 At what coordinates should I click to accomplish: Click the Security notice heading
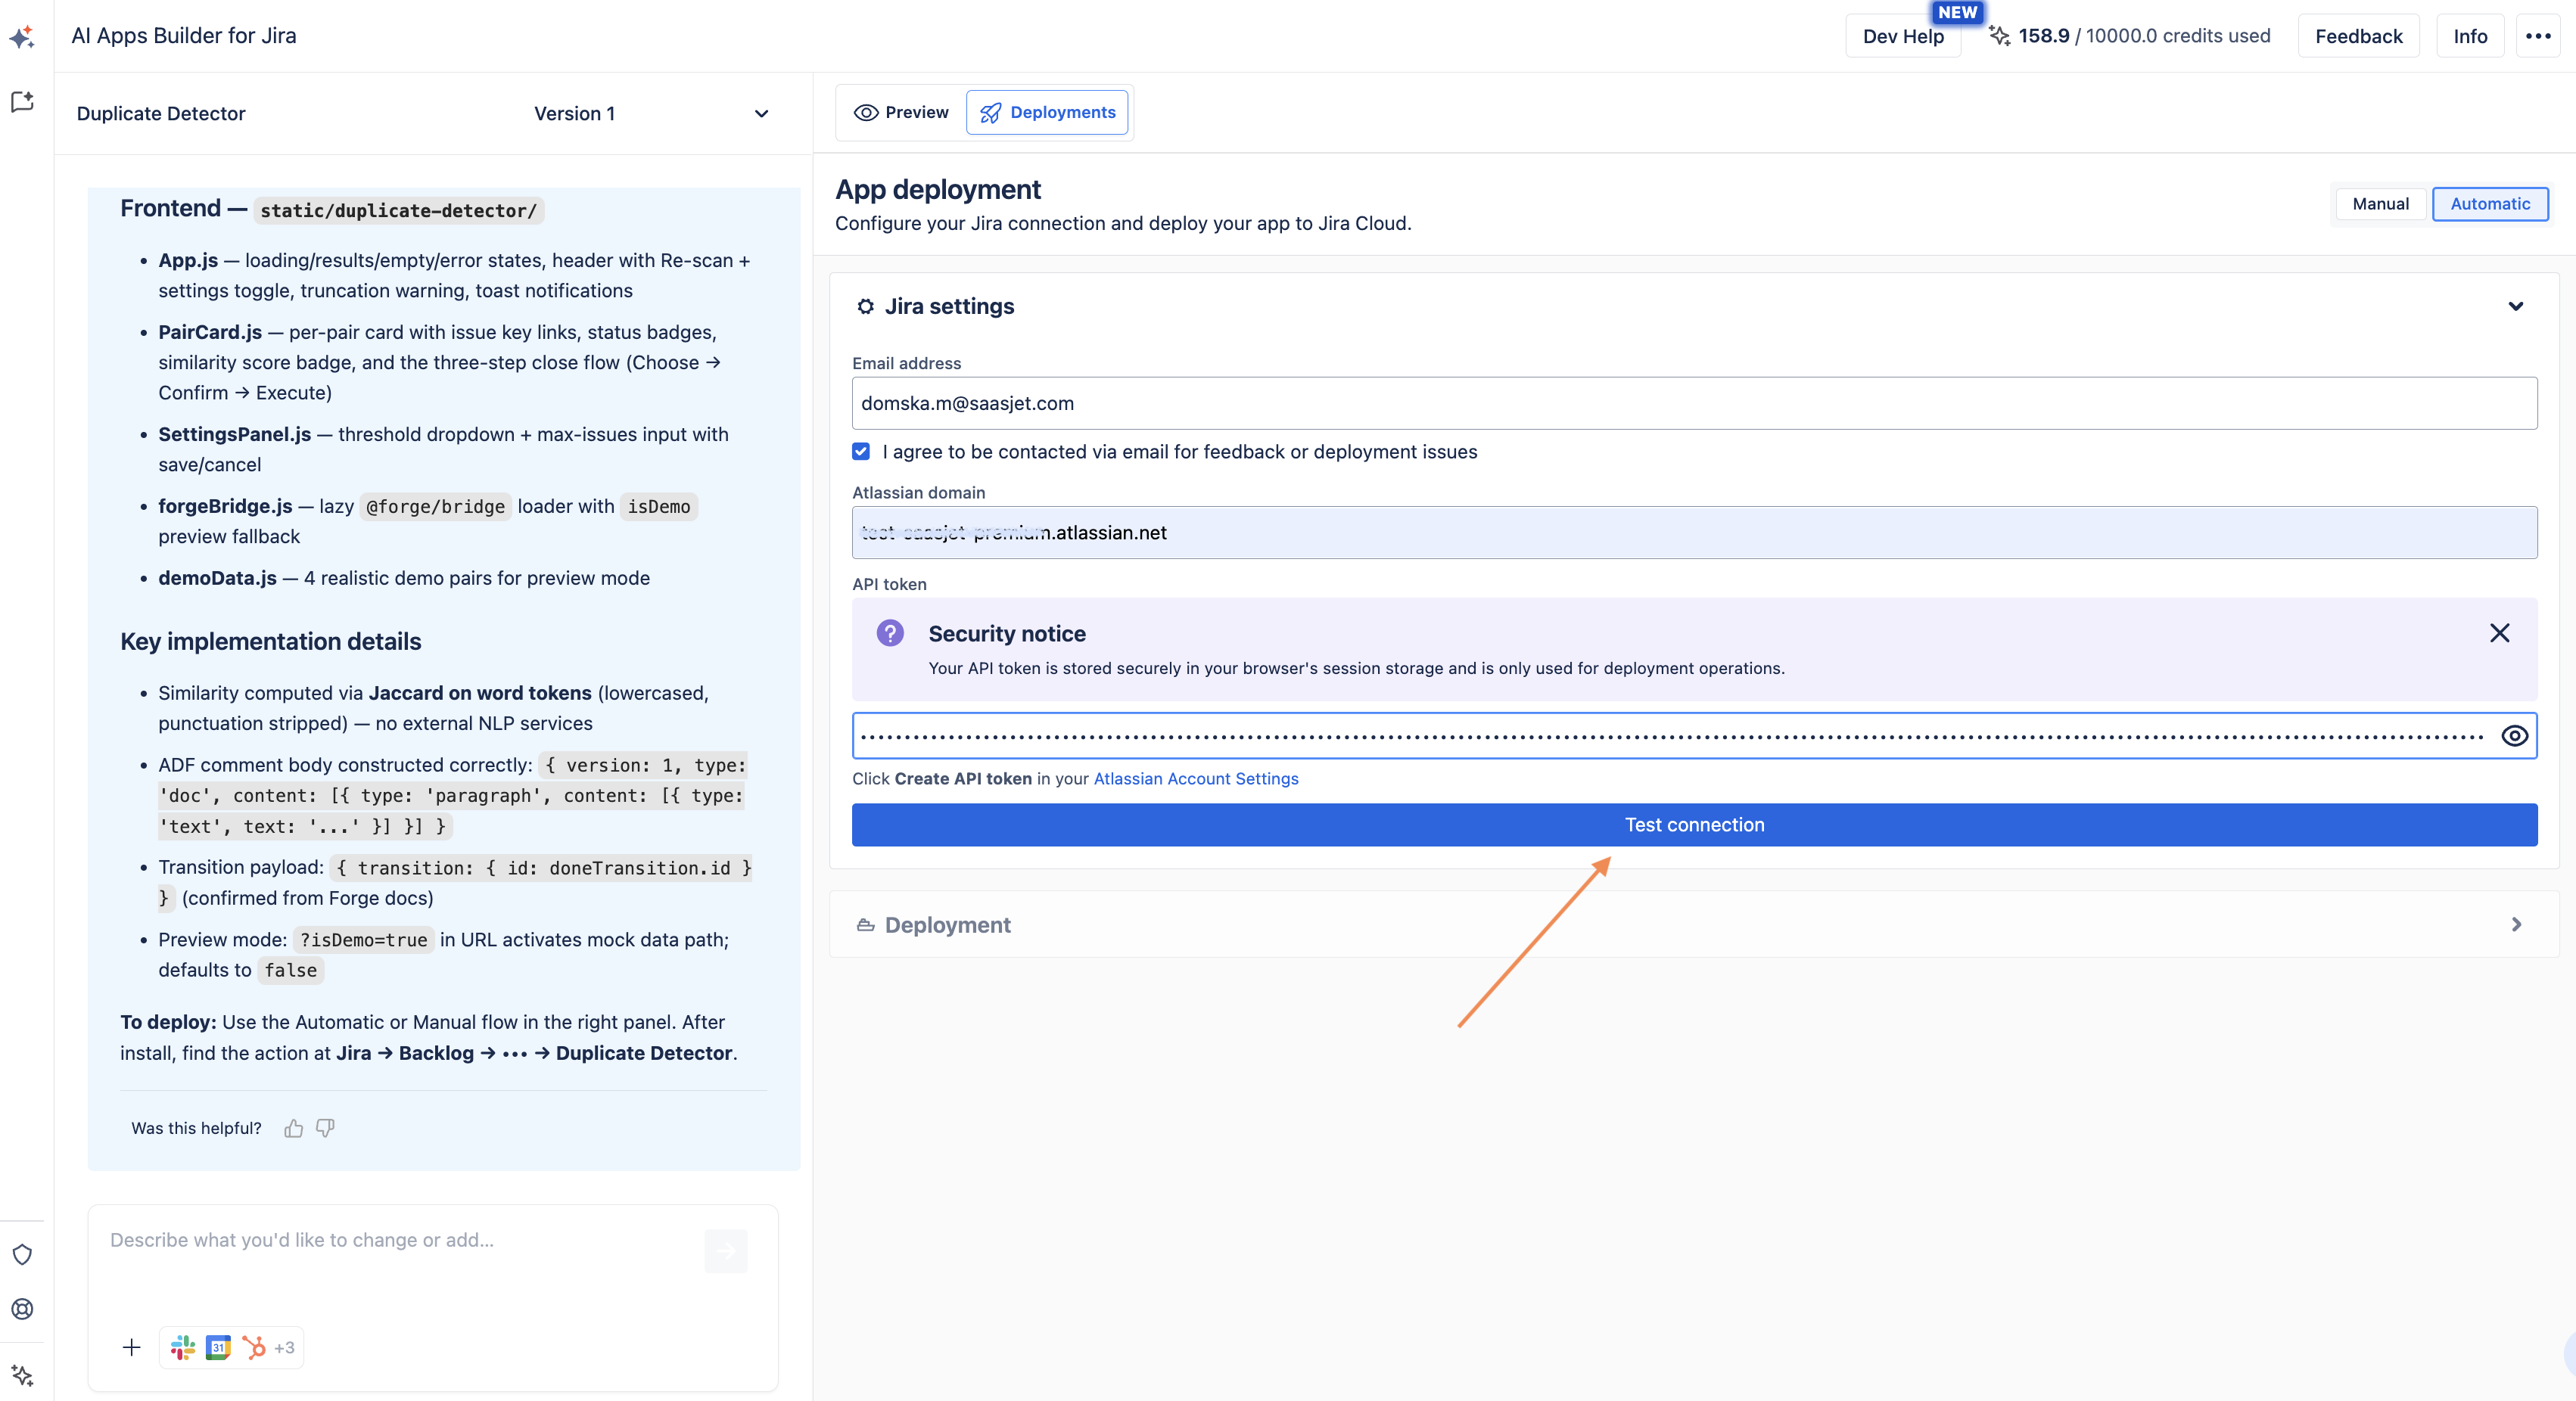click(x=1006, y=633)
